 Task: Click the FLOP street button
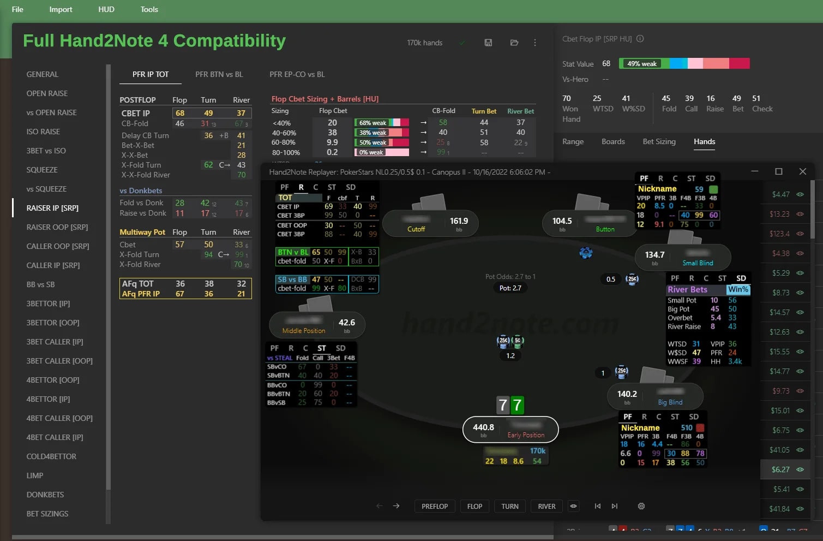tap(475, 506)
